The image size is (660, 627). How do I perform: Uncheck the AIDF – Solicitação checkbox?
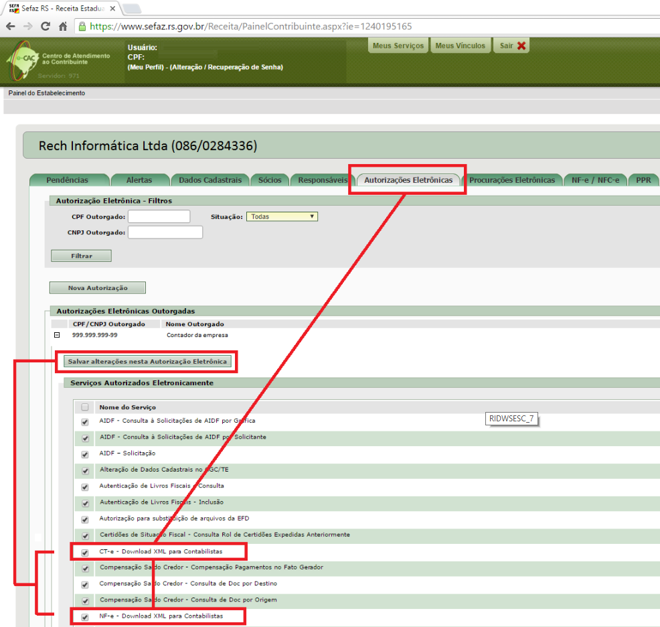[x=84, y=455]
